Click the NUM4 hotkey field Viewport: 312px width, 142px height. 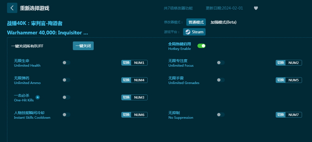139,80
